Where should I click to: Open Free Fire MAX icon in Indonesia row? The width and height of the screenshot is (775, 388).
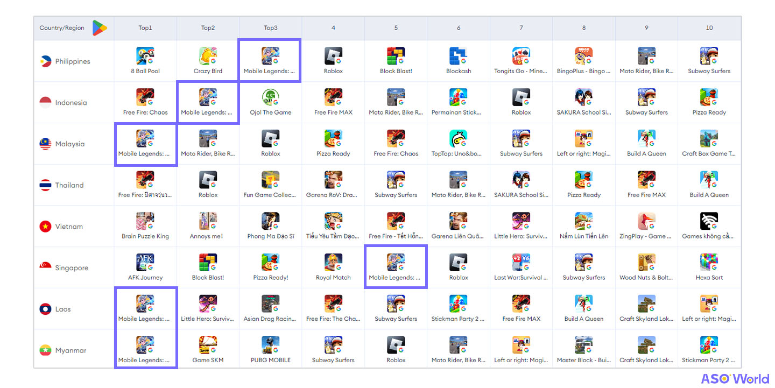click(333, 97)
